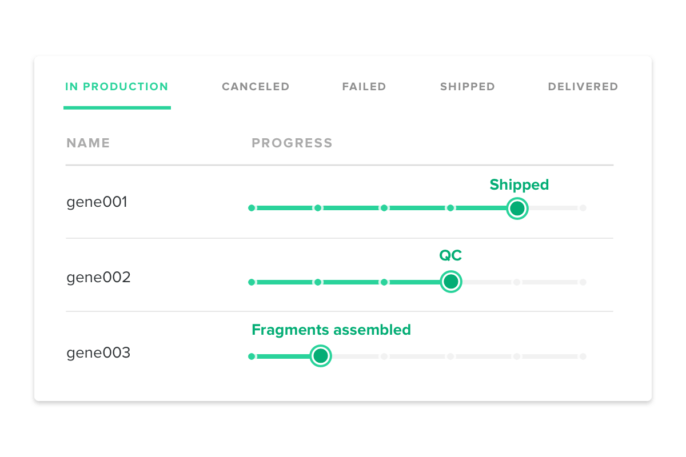Click gene001's final gray step dot
Screen dimensions: 686x457
pos(583,209)
